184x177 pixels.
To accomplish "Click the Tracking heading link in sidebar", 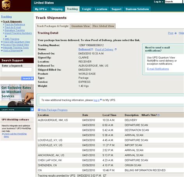I will [6, 17].
